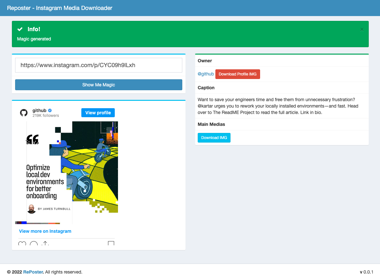
Task: Open the @github owner link
Action: [x=206, y=74]
